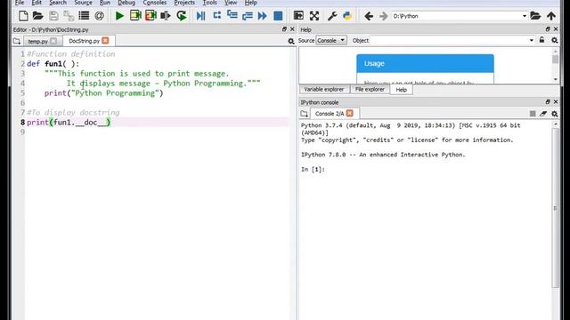Close the DocString.py tab
Viewport: 570px width, 320px height.
pyautogui.click(x=105, y=41)
